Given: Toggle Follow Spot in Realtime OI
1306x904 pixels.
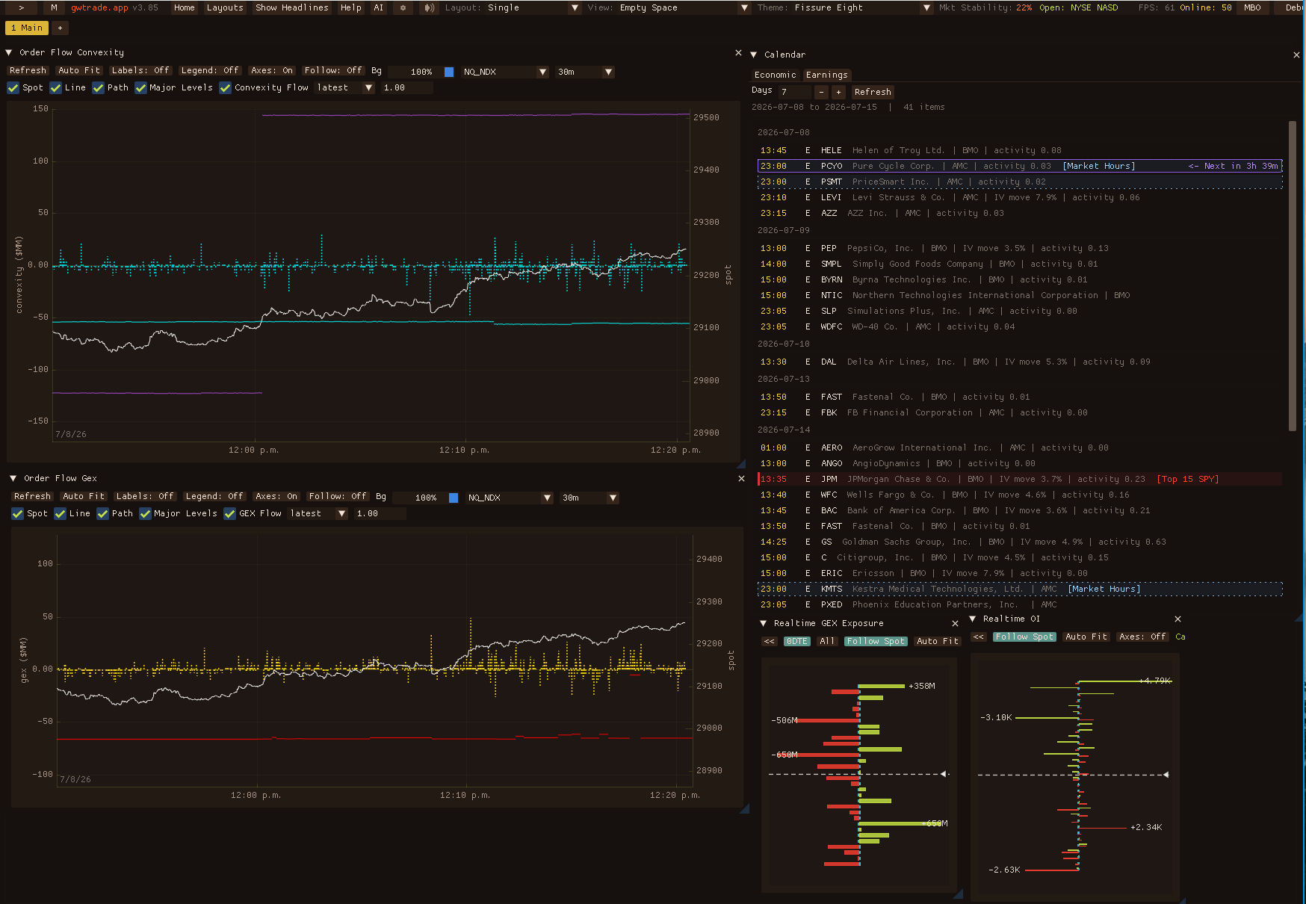Looking at the screenshot, I should [x=1024, y=637].
